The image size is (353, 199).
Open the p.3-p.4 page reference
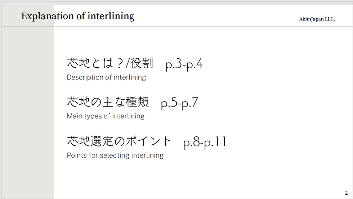click(184, 64)
